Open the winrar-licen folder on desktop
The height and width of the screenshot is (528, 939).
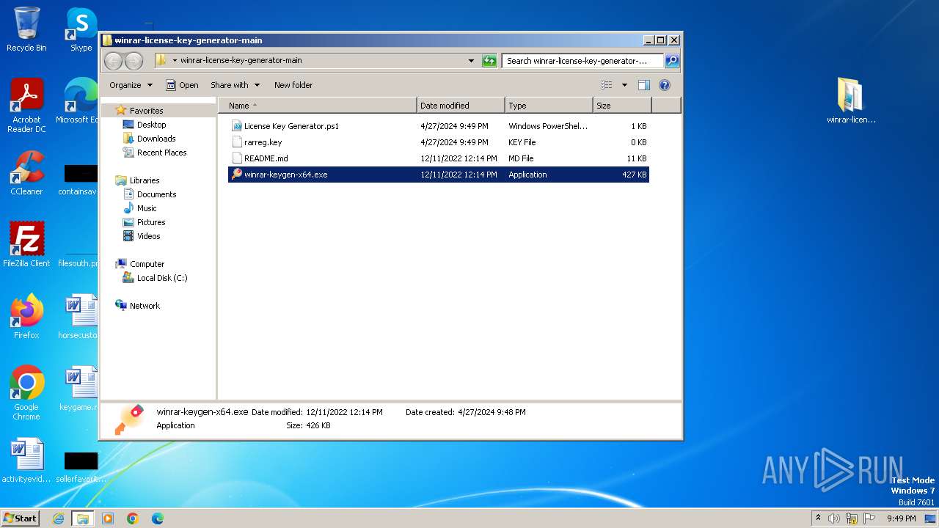click(851, 100)
